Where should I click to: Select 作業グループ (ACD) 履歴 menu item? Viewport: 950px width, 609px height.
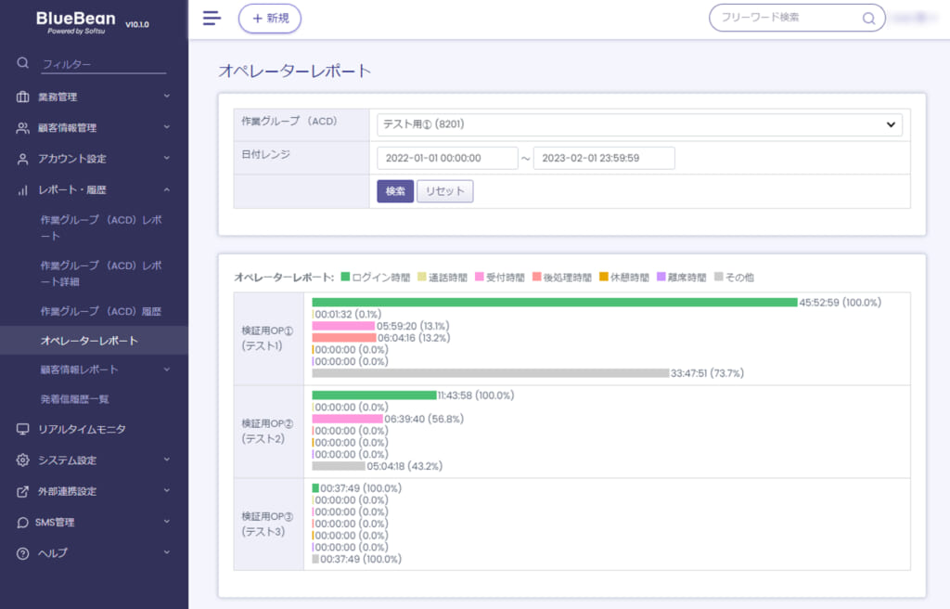(x=100, y=311)
